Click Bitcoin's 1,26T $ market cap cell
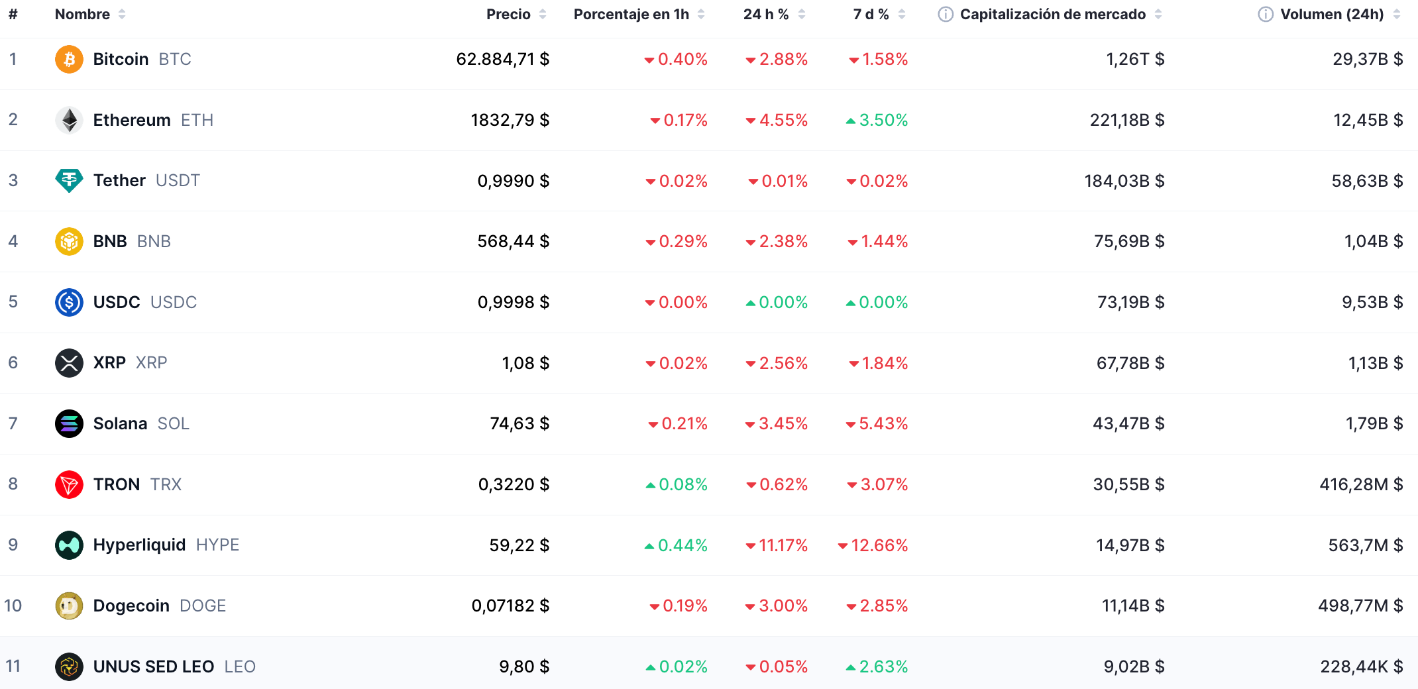The image size is (1418, 689). 1135,59
